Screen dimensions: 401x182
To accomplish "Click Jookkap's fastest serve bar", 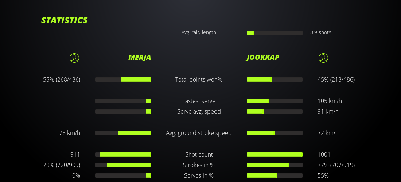I will 275,101.
